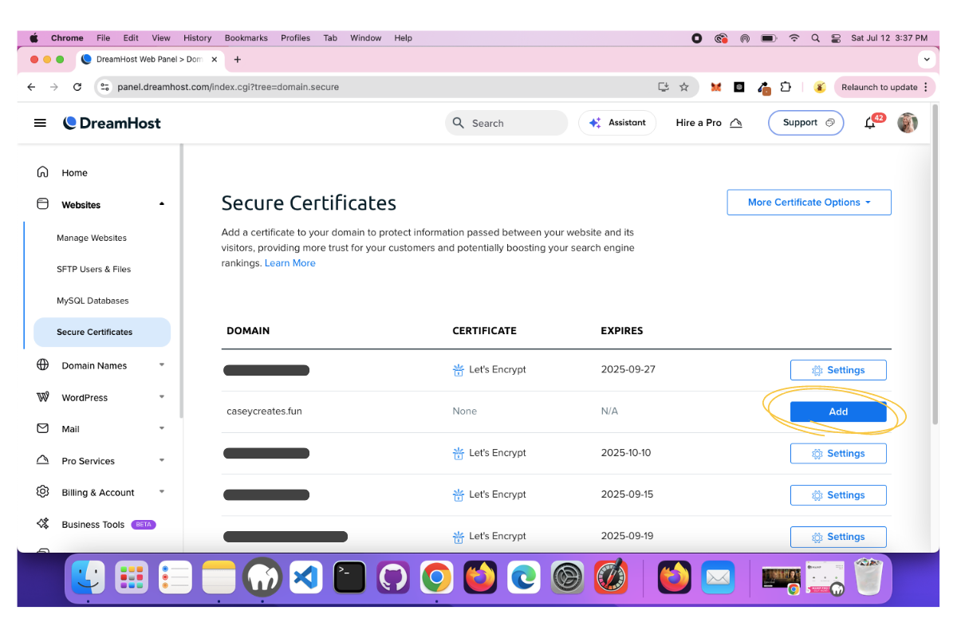
Task: Reload the page in Chrome
Action: pyautogui.click(x=77, y=87)
